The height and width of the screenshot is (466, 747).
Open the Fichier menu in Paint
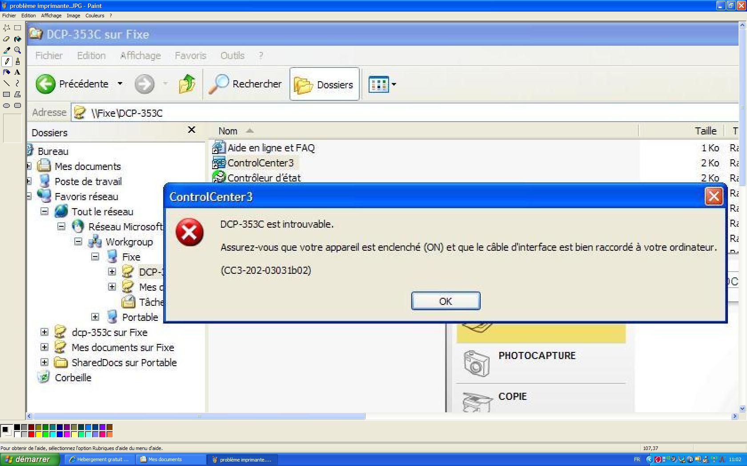point(9,16)
